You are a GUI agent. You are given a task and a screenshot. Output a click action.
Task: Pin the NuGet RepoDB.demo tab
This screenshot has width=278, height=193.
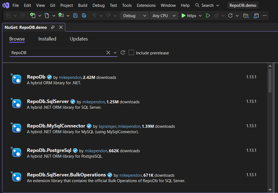tap(53, 27)
